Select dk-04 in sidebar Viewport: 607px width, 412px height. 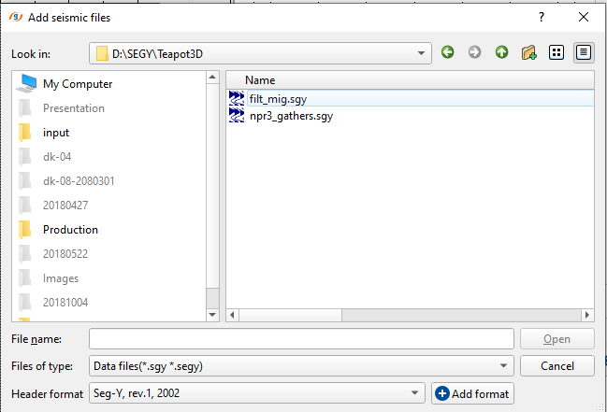(57, 157)
